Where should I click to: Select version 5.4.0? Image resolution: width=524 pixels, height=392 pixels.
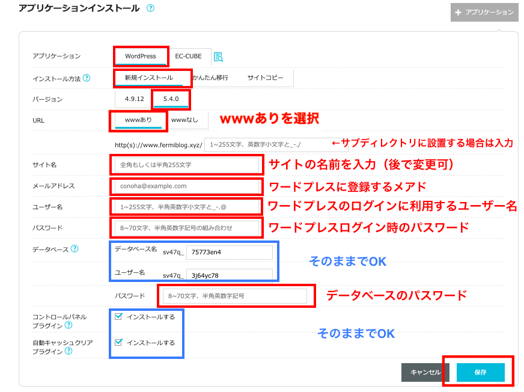pos(171,99)
